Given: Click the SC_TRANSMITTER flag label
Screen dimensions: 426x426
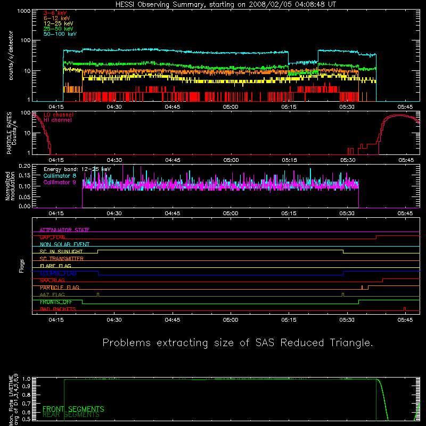Looking at the screenshot, I should pyautogui.click(x=61, y=259).
